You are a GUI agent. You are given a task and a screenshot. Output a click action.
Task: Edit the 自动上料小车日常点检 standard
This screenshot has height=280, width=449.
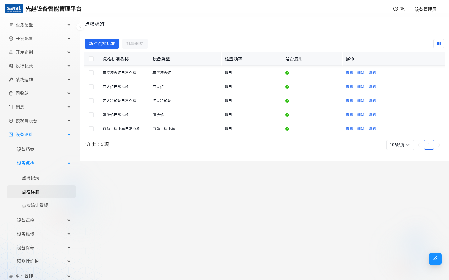coord(372,129)
